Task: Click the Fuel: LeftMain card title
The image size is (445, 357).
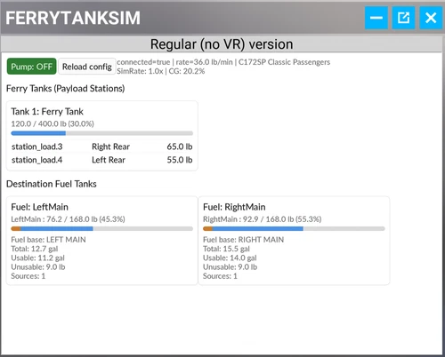Action: point(39,207)
